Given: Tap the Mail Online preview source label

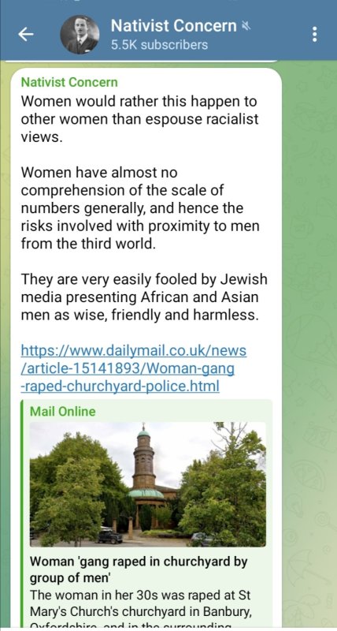Looking at the screenshot, I should click(63, 411).
